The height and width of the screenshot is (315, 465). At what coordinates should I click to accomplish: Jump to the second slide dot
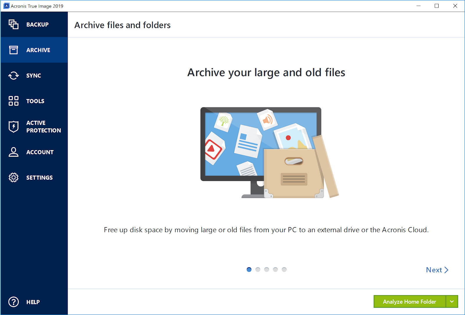(258, 269)
